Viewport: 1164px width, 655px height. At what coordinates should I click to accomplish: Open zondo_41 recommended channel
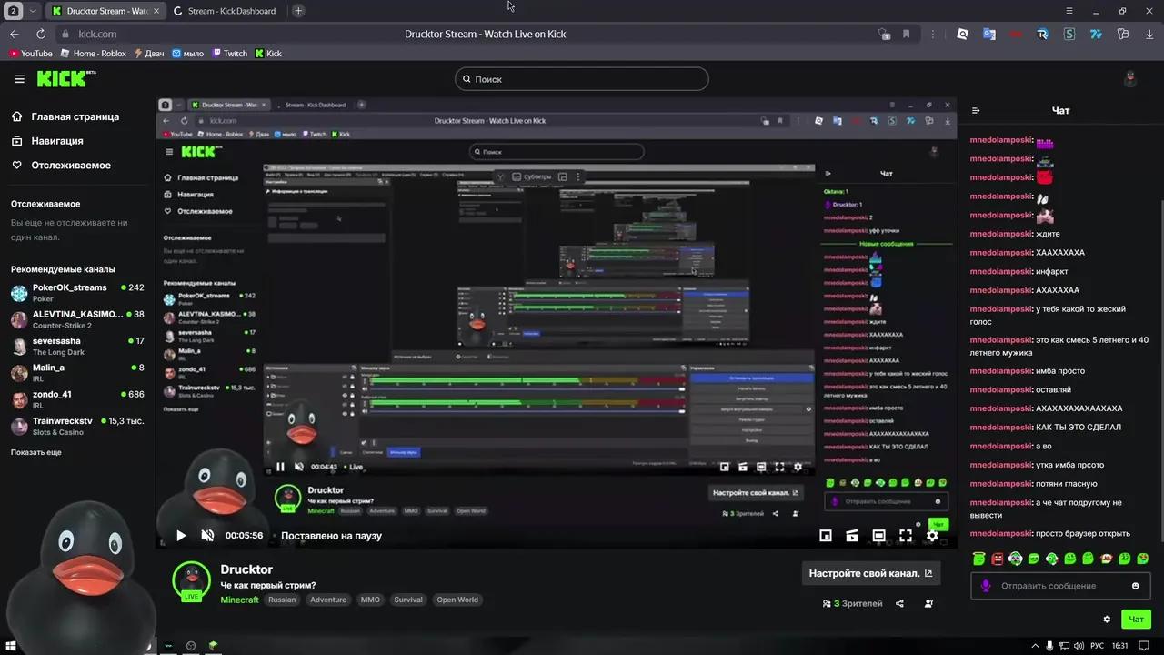tap(77, 399)
